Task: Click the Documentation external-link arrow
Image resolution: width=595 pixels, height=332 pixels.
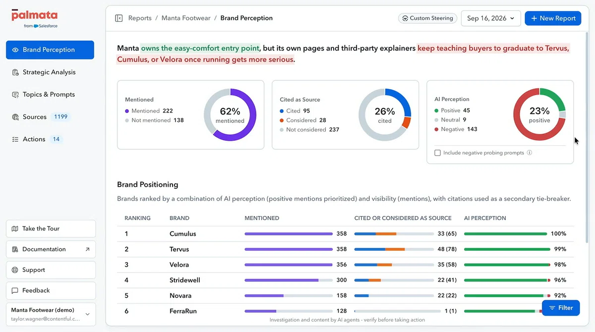Action: [87, 249]
